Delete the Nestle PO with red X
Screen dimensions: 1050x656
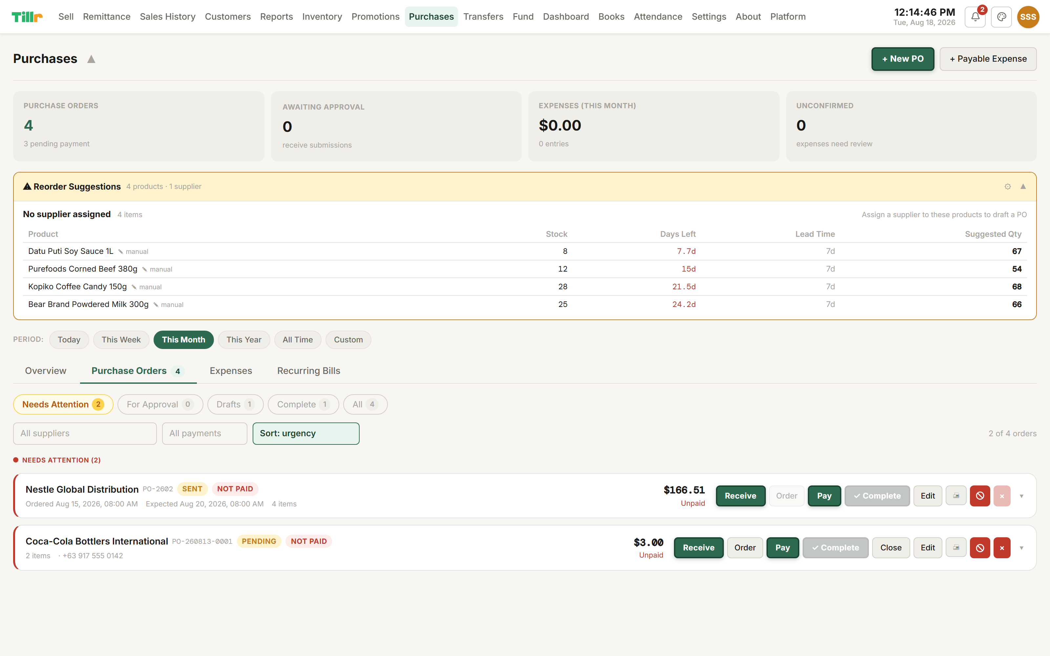click(x=1002, y=496)
